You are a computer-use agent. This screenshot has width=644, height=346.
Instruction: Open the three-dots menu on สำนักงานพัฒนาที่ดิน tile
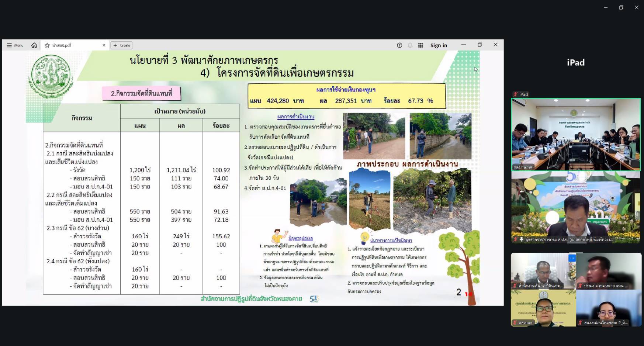572,258
